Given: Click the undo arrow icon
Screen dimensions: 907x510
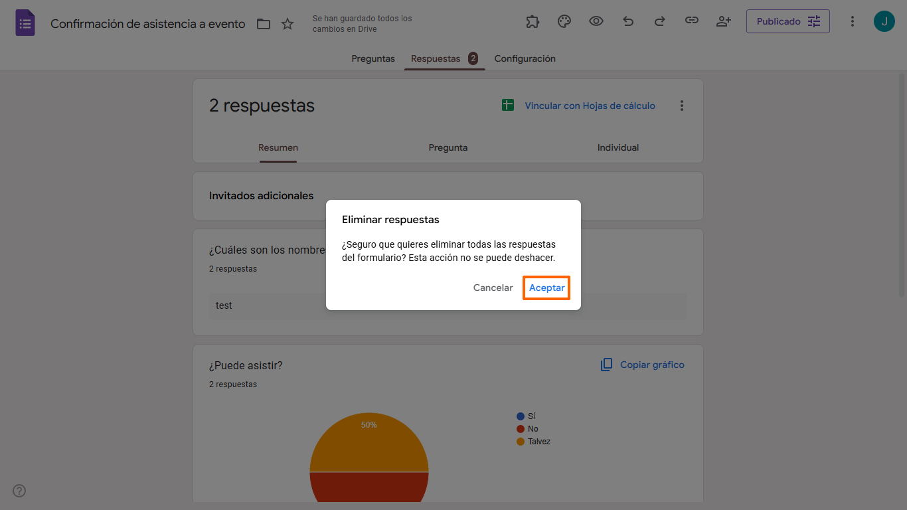Looking at the screenshot, I should click(628, 21).
